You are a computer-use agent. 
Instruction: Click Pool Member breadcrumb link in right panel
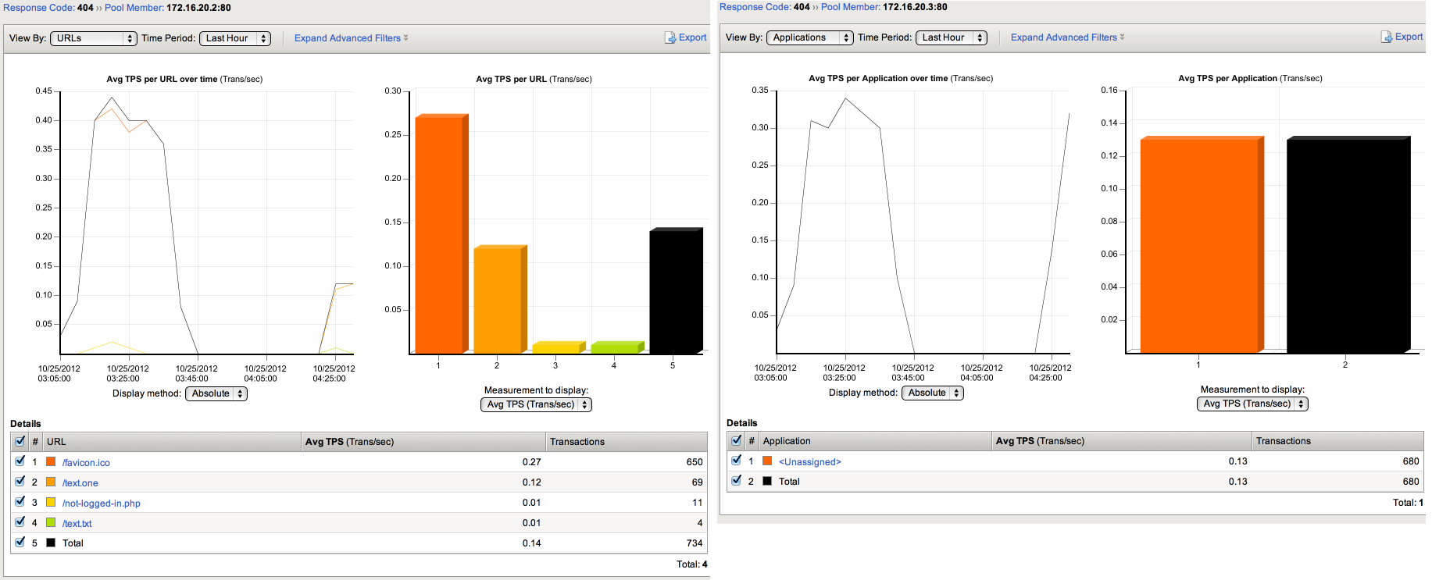tap(850, 7)
